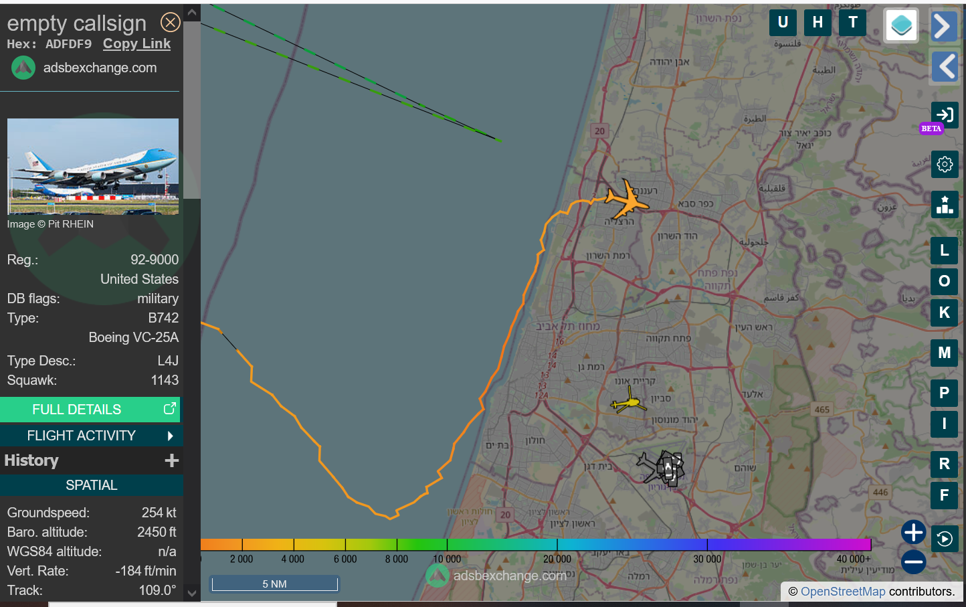
Task: Zoom out with the minus button
Action: pos(913,561)
